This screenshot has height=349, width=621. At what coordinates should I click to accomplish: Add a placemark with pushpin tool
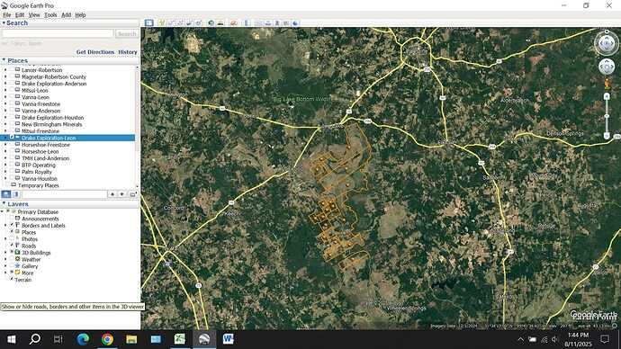[162, 23]
